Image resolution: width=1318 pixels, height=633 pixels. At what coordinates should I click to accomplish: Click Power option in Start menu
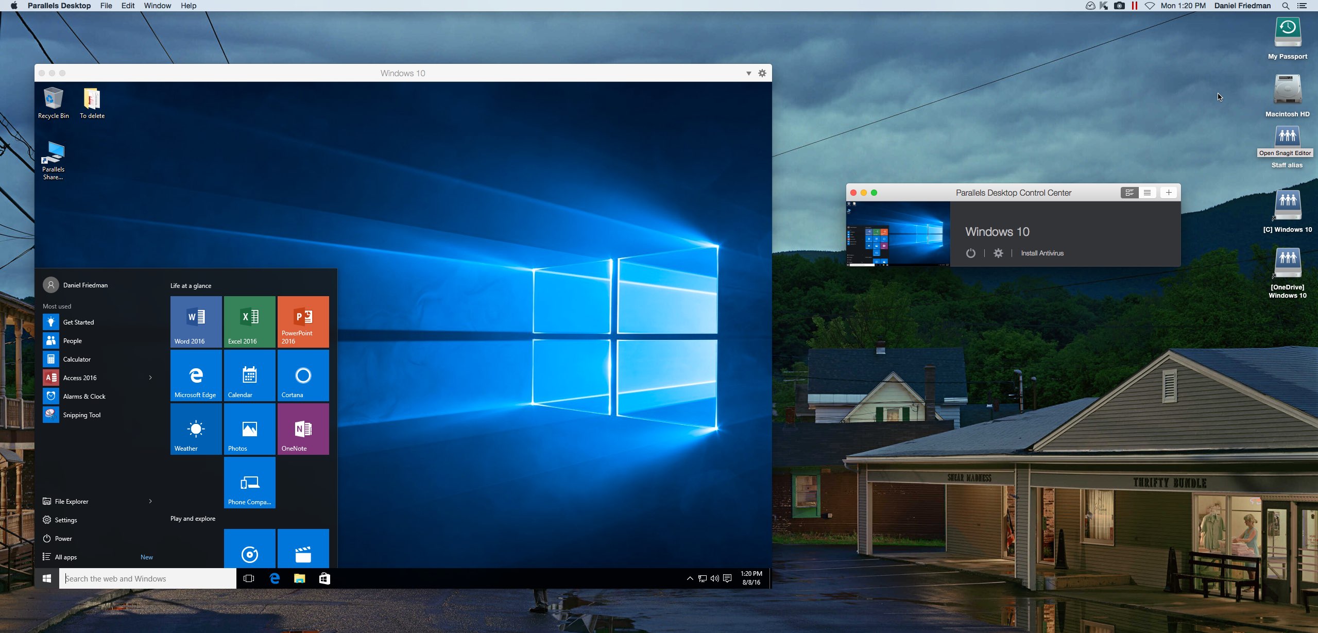pyautogui.click(x=63, y=538)
